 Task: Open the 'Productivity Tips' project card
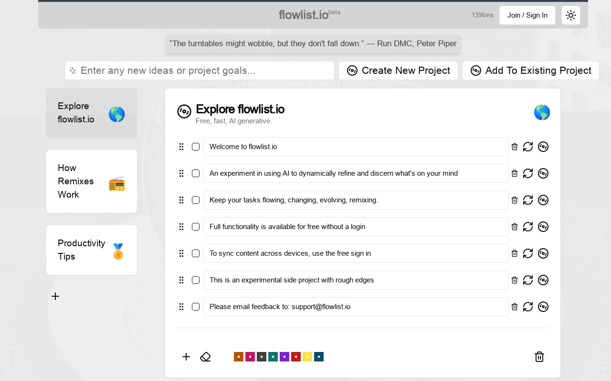[x=92, y=250]
